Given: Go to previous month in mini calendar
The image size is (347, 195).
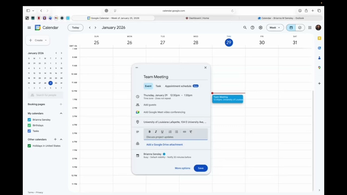Looking at the screenshot, I should coord(56,53).
